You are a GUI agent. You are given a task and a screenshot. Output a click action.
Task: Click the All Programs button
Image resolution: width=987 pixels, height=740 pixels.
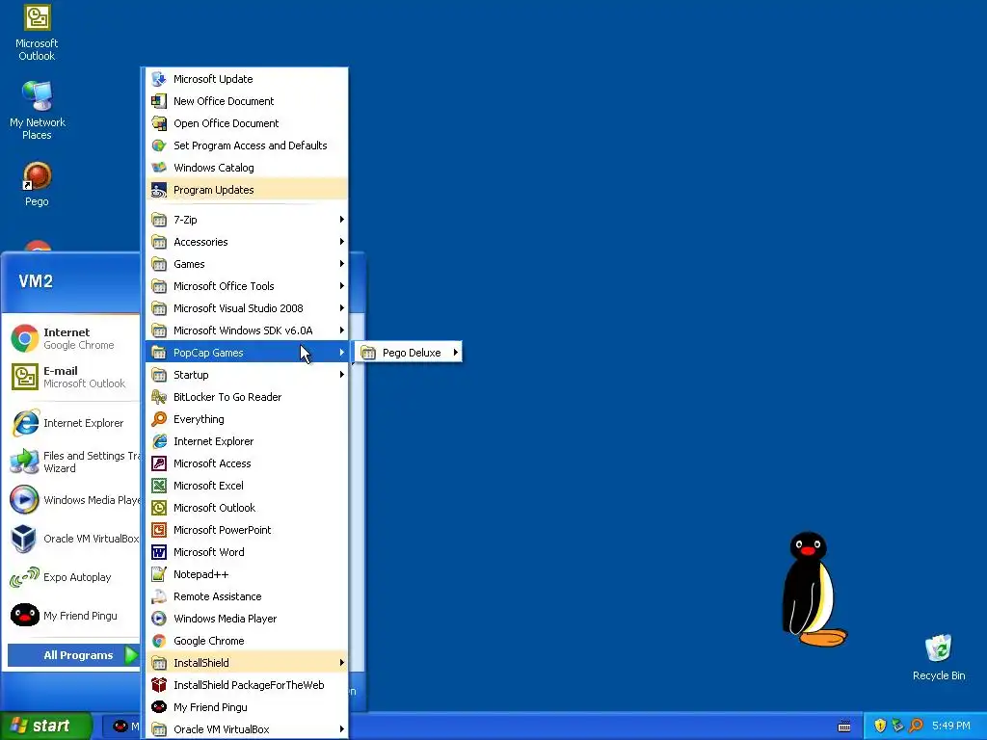point(73,655)
